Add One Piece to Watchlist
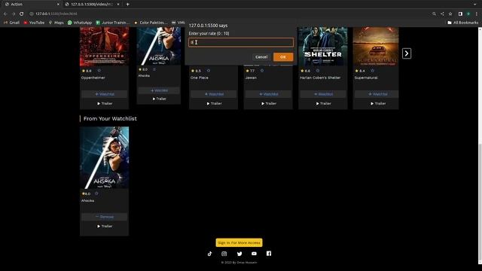482x271 pixels. [213, 94]
